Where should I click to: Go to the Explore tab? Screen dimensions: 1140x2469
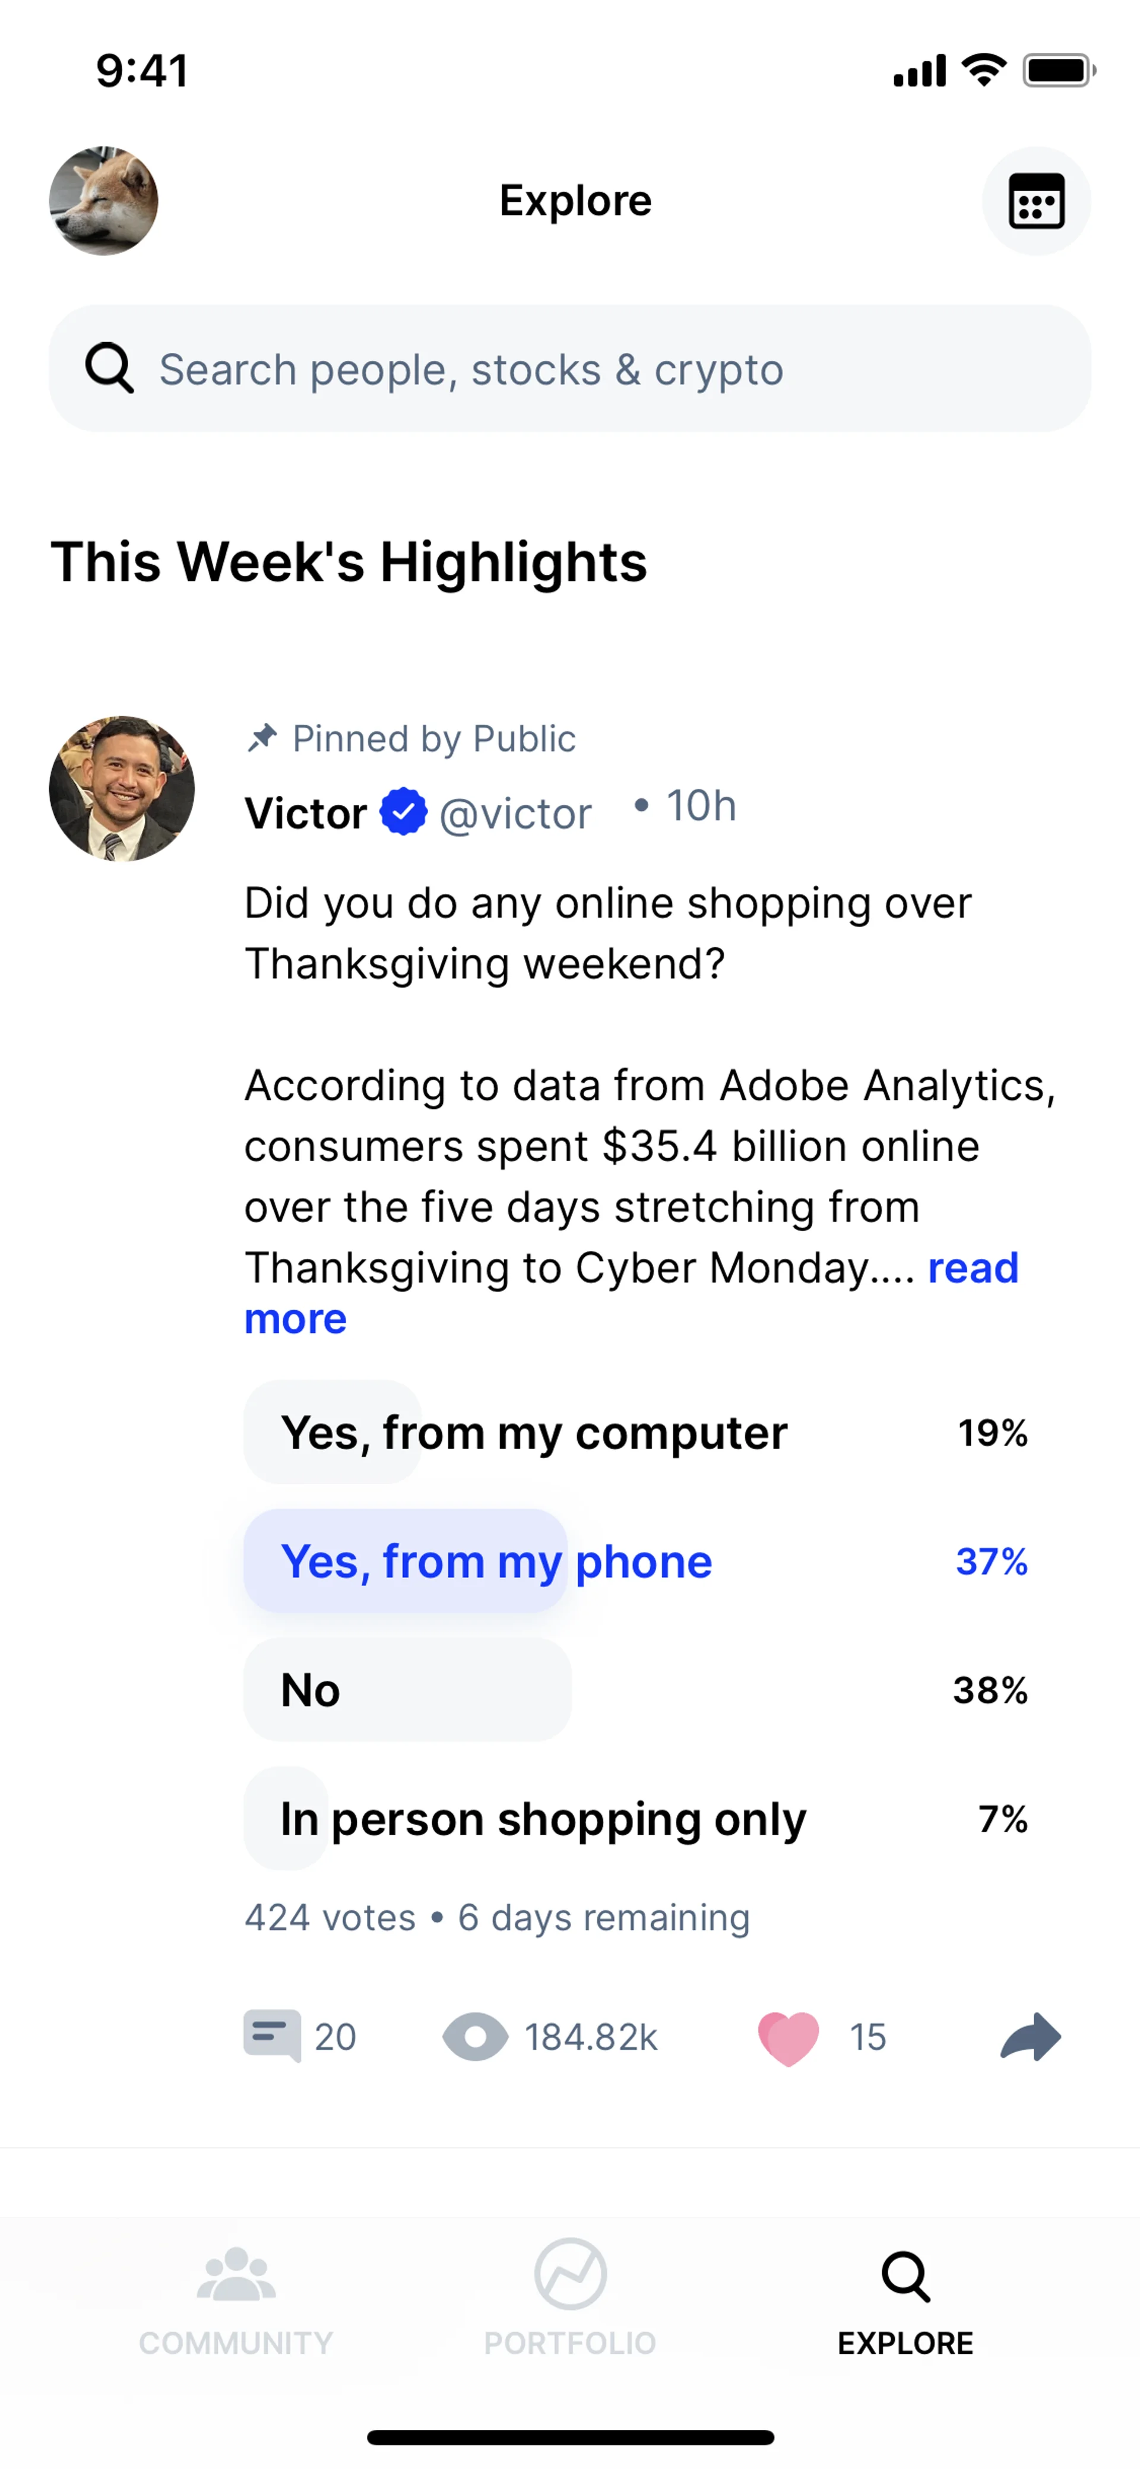click(905, 2297)
